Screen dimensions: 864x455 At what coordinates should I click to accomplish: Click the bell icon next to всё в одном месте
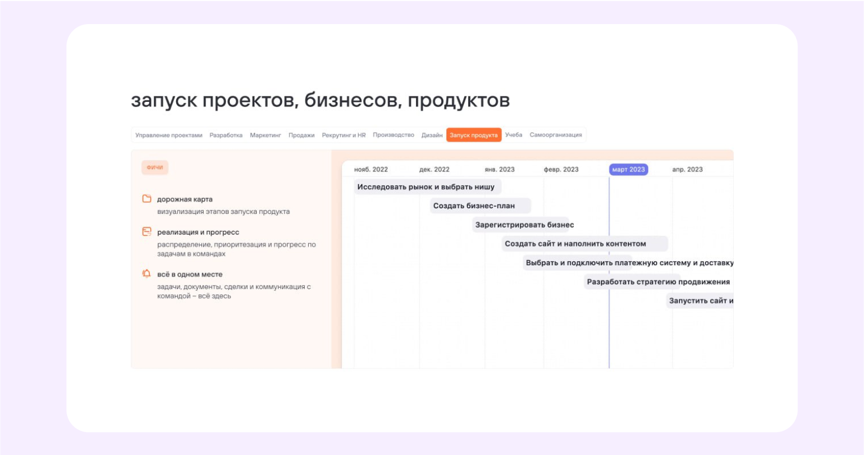(147, 274)
